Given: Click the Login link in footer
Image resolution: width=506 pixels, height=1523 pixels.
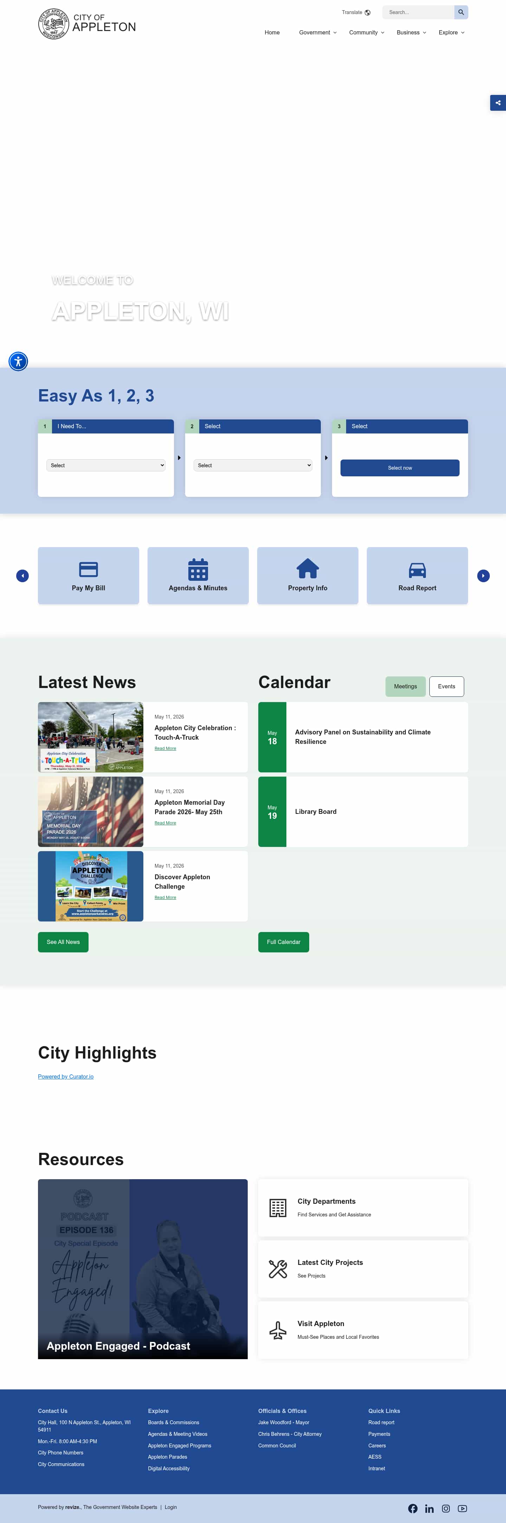Looking at the screenshot, I should tap(170, 1507).
